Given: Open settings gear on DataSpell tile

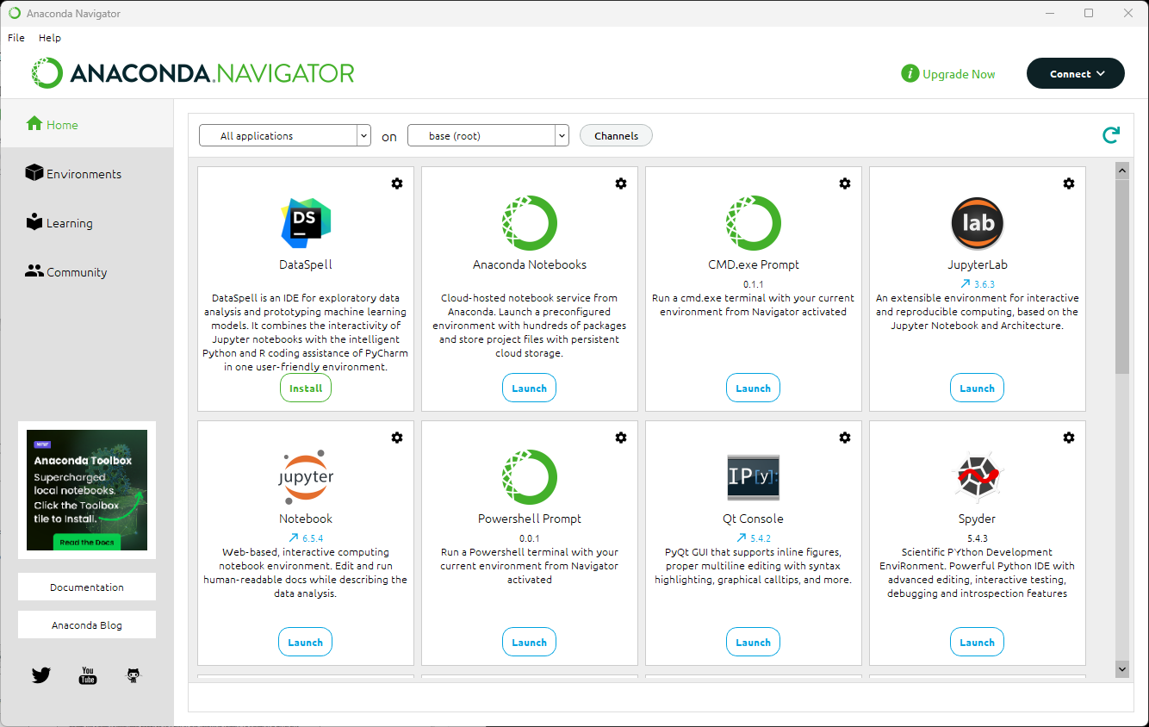Looking at the screenshot, I should tap(397, 183).
